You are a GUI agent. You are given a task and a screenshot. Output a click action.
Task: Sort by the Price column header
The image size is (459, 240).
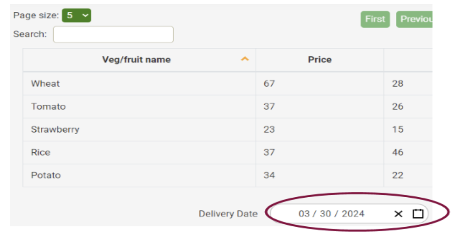click(319, 60)
